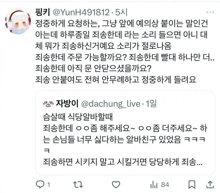Viewport: 220px width, 193px height.
Task: Bookmark this tweet
Action: [x=192, y=184]
